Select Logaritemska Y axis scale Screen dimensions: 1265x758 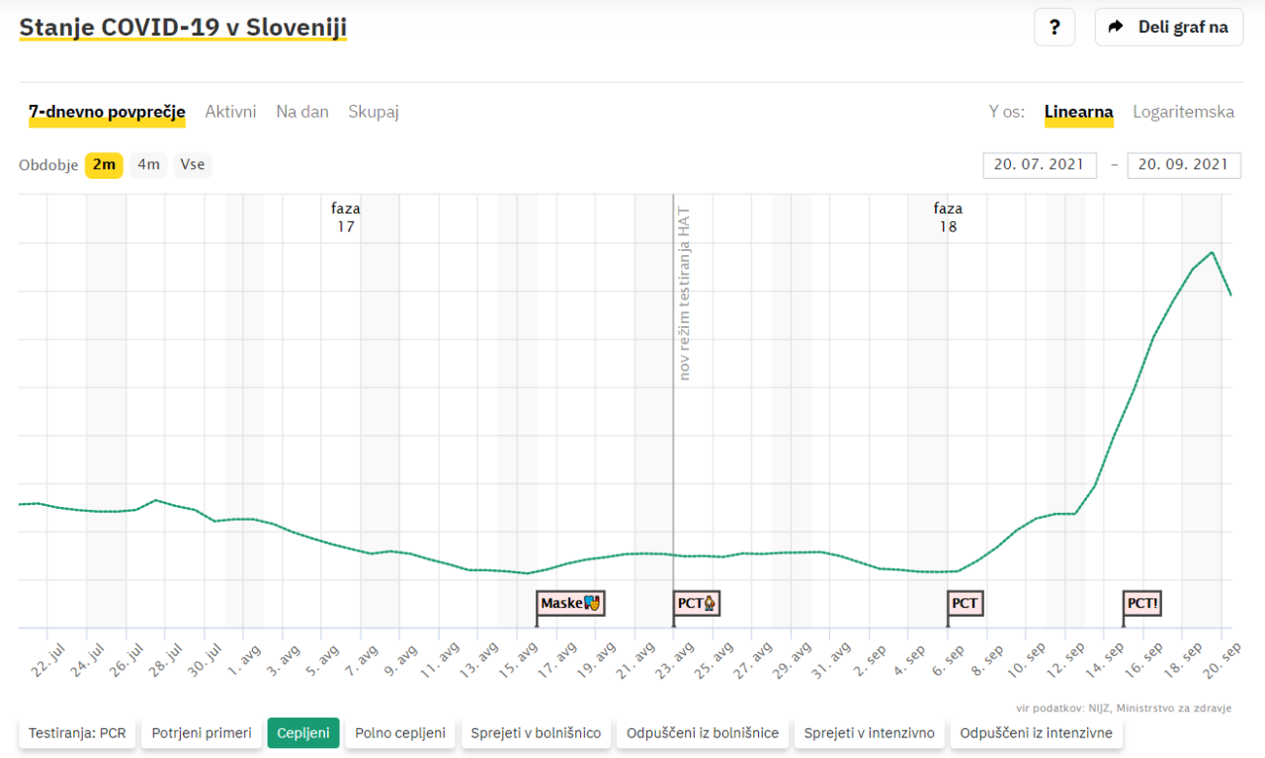pyautogui.click(x=1183, y=112)
